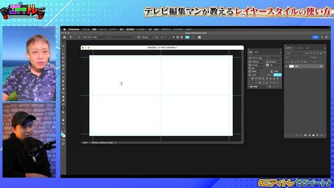Screen dimensions: 334x188
Task: Toggle Strikethrough in Character panel
Action: click(277, 79)
